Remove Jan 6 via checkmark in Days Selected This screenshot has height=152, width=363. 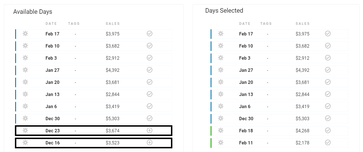coord(328,106)
